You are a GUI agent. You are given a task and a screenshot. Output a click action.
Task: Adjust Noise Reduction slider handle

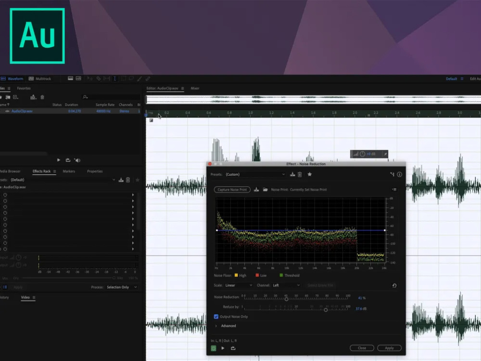286,299
